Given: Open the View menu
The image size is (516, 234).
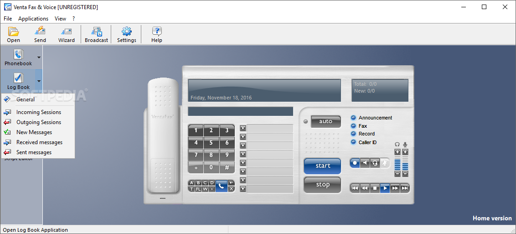Looking at the screenshot, I should click(60, 19).
